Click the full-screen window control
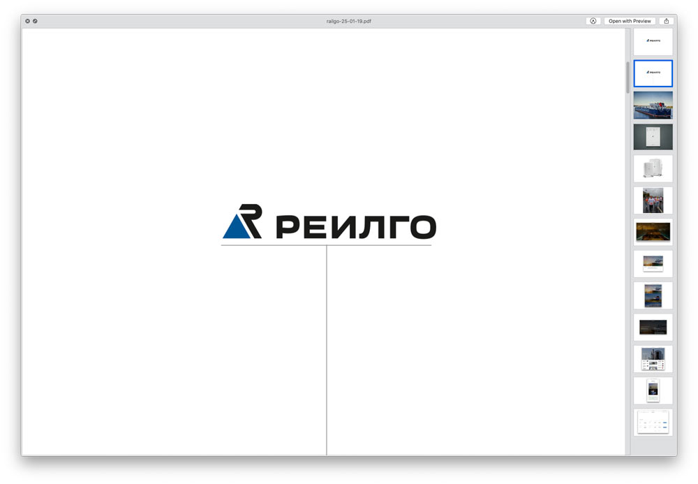The image size is (698, 484). click(x=35, y=20)
